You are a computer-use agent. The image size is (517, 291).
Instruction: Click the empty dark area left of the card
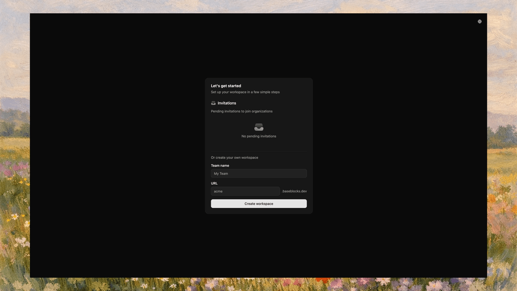(117, 145)
